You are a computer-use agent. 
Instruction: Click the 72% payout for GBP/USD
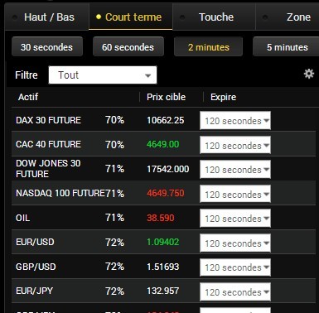[114, 267]
